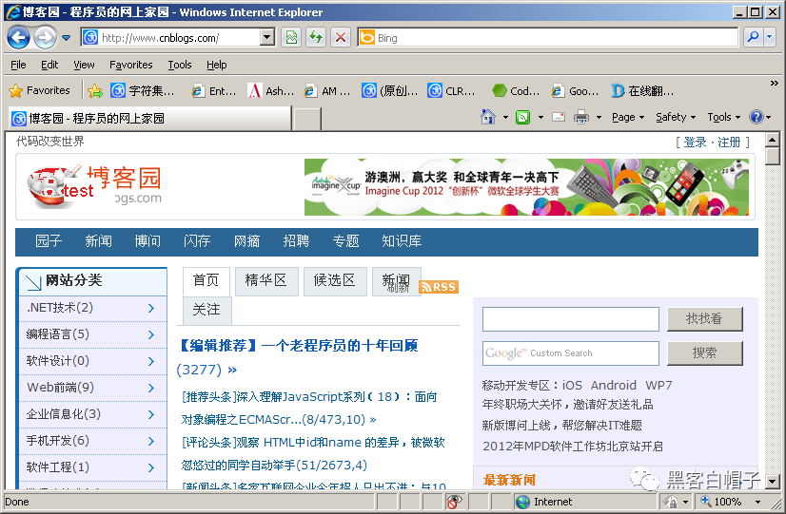The image size is (786, 514).
Task: Open the Ash... Adobe favorites link
Action: point(270,90)
